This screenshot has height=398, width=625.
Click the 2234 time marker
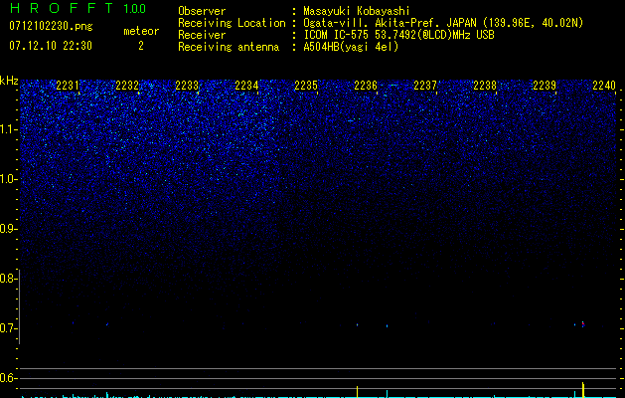(x=246, y=86)
